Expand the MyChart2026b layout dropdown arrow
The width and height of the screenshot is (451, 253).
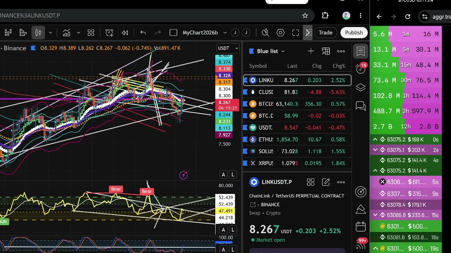pos(225,33)
